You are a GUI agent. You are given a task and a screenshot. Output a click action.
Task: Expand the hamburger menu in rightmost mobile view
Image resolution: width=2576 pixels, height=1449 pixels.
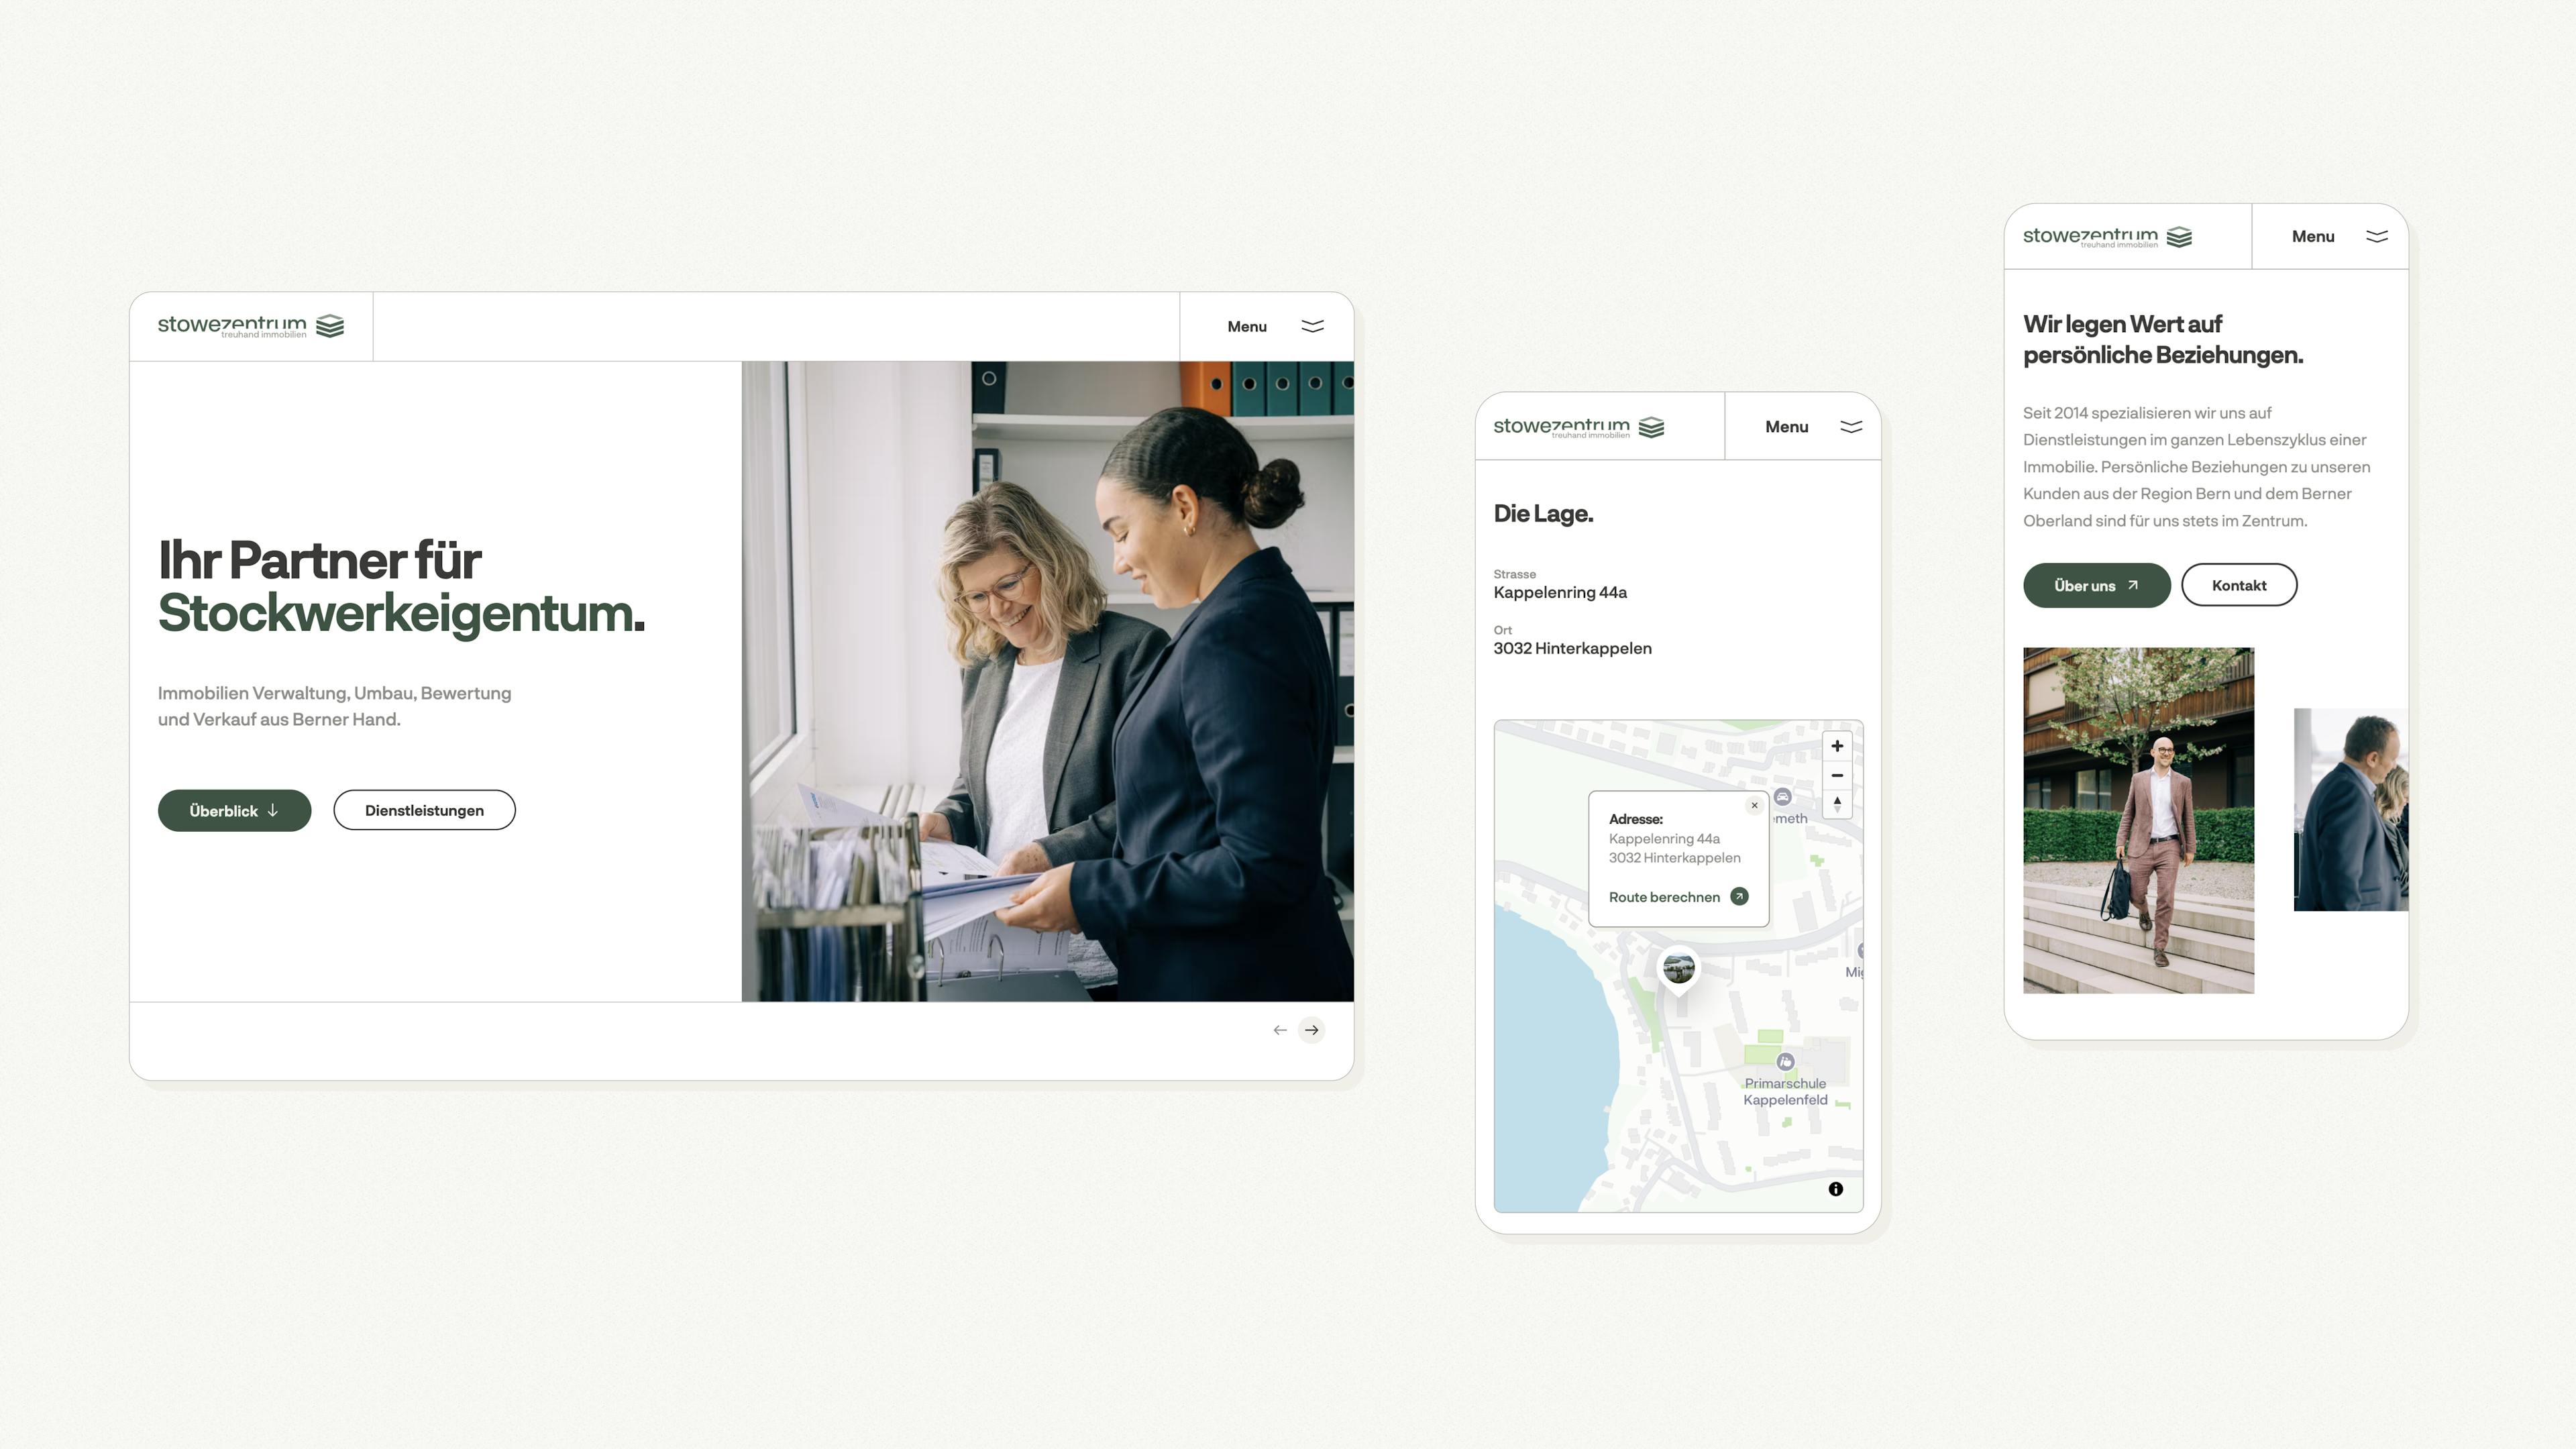2376,236
